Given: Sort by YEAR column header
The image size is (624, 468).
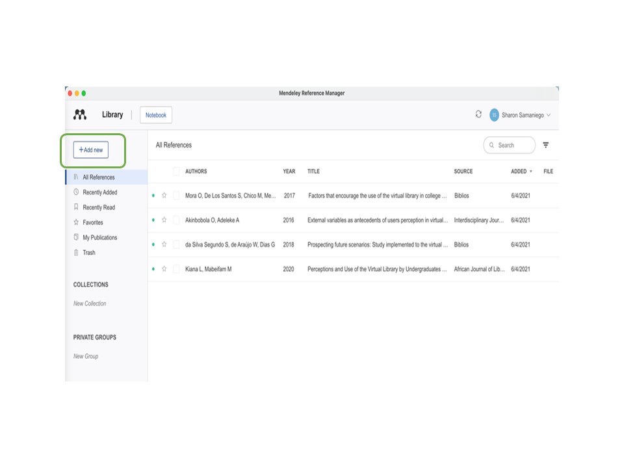Looking at the screenshot, I should 289,171.
